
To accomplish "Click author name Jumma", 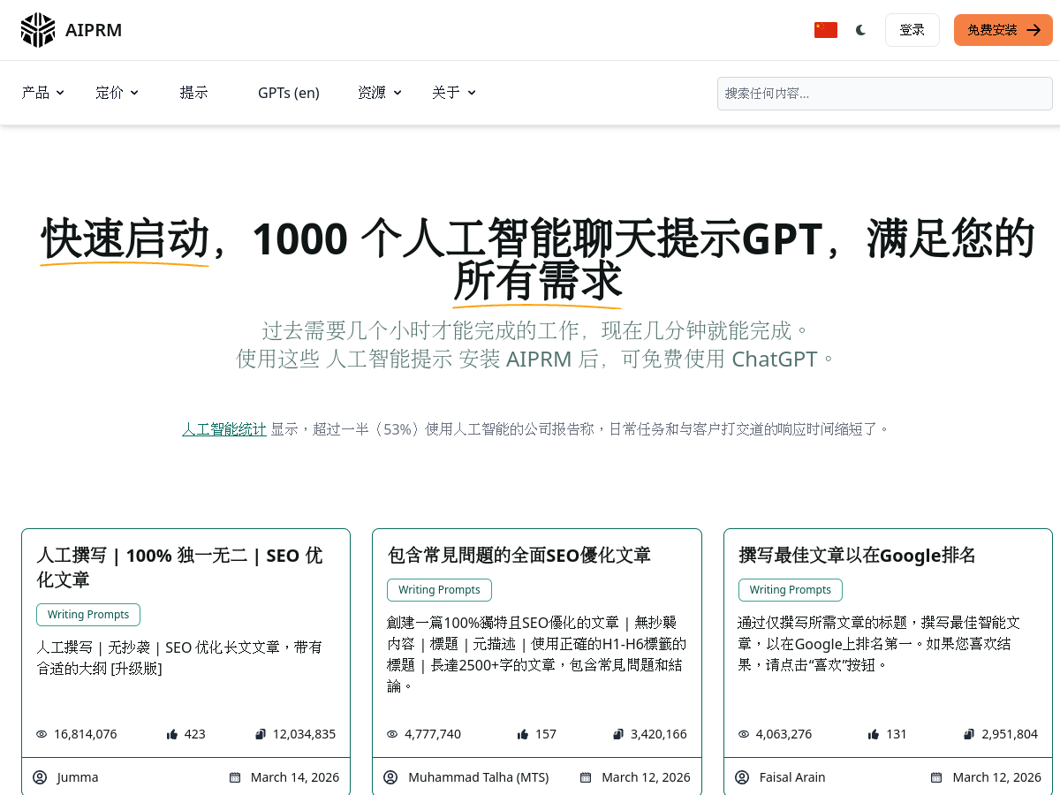I will pos(78,777).
